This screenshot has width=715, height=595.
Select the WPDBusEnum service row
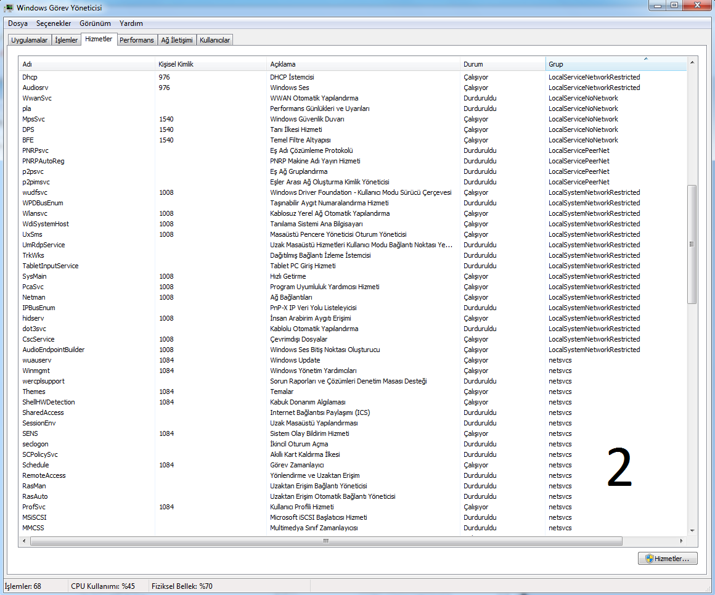click(x=353, y=203)
